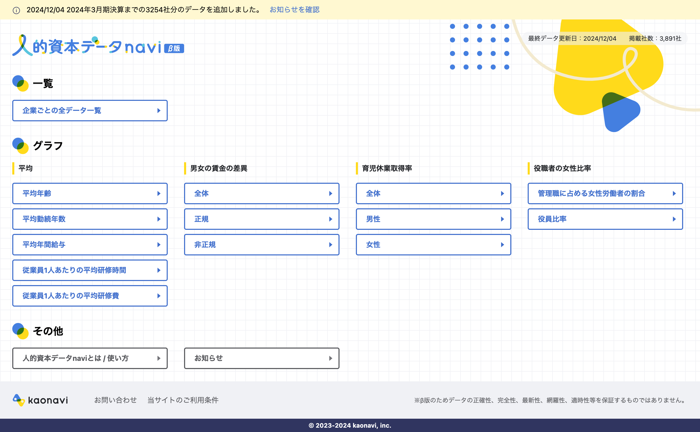Click arrow icon on 平均年齢 button
This screenshot has height=432, width=700.
click(159, 193)
